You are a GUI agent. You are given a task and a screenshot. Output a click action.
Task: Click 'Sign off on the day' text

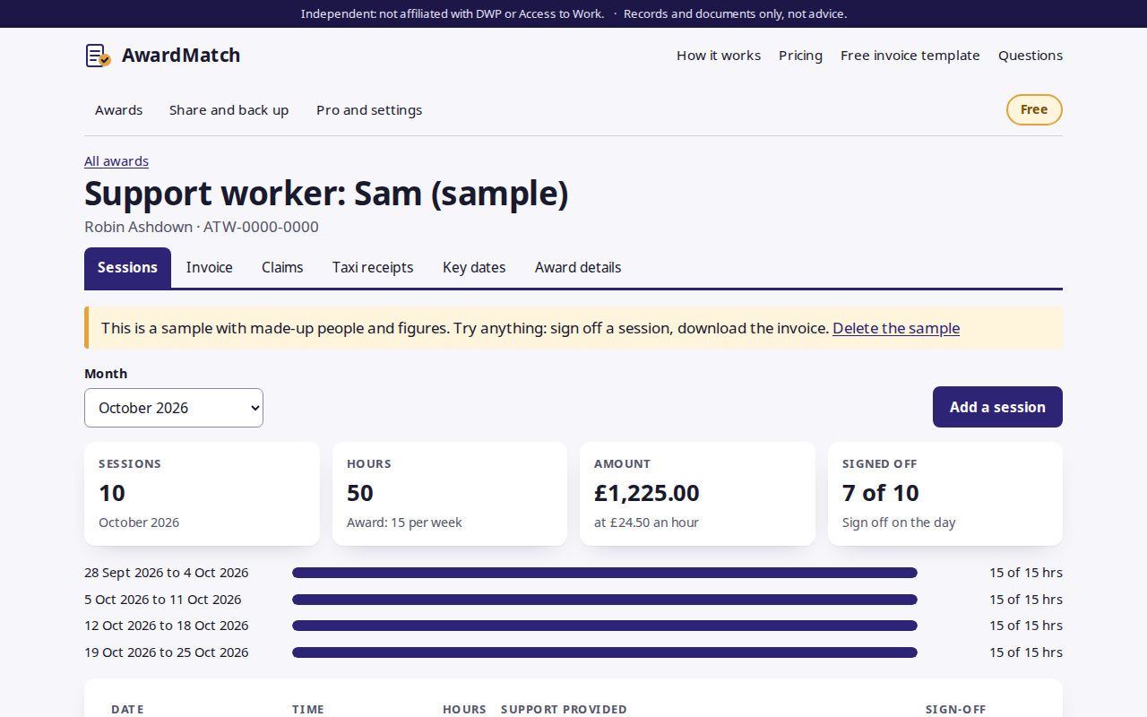pos(899,523)
